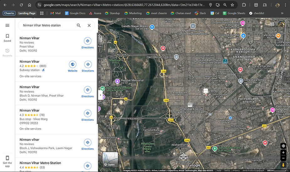Open the Cheerio bookmark
290x172 pixels.
[9, 13]
